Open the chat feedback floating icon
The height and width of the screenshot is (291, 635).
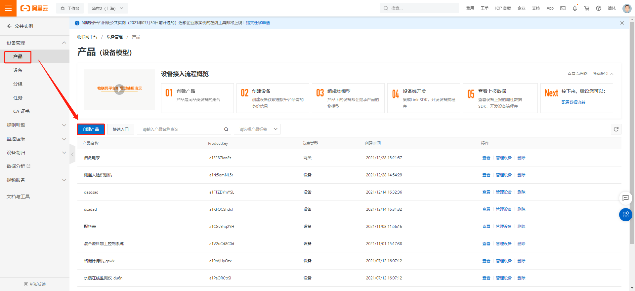[625, 198]
